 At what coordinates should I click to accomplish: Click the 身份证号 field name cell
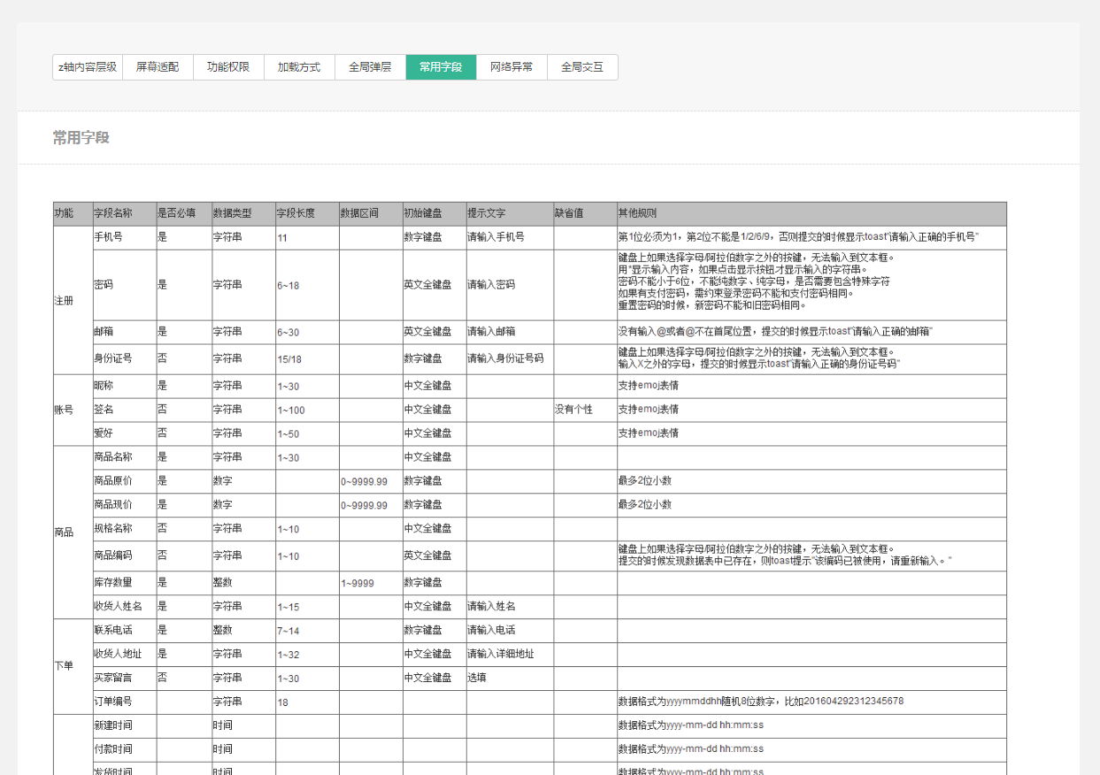(124, 359)
